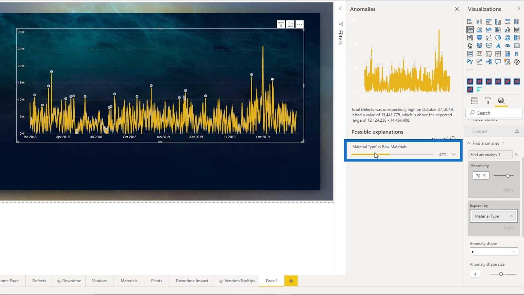Select the key influencers visual
This screenshot has height=295, width=524.
(479, 62)
